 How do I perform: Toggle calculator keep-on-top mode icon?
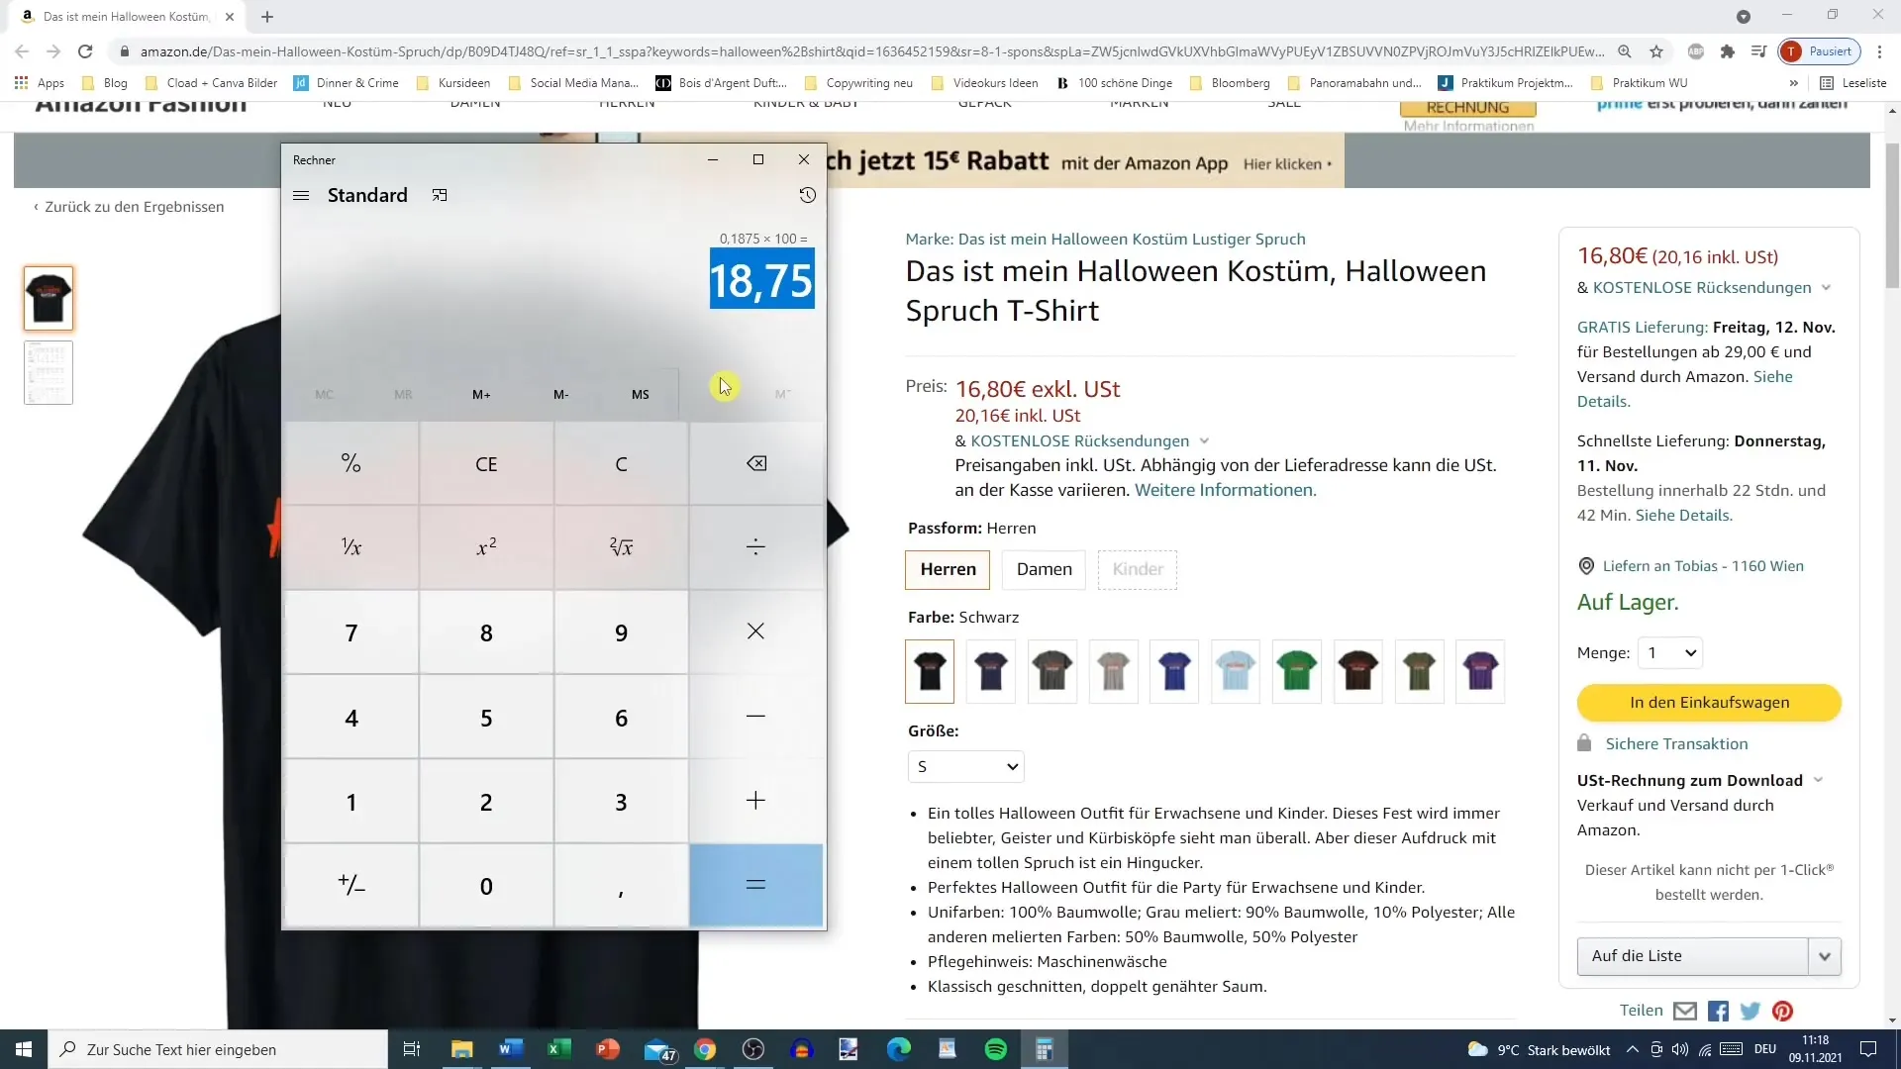click(440, 195)
